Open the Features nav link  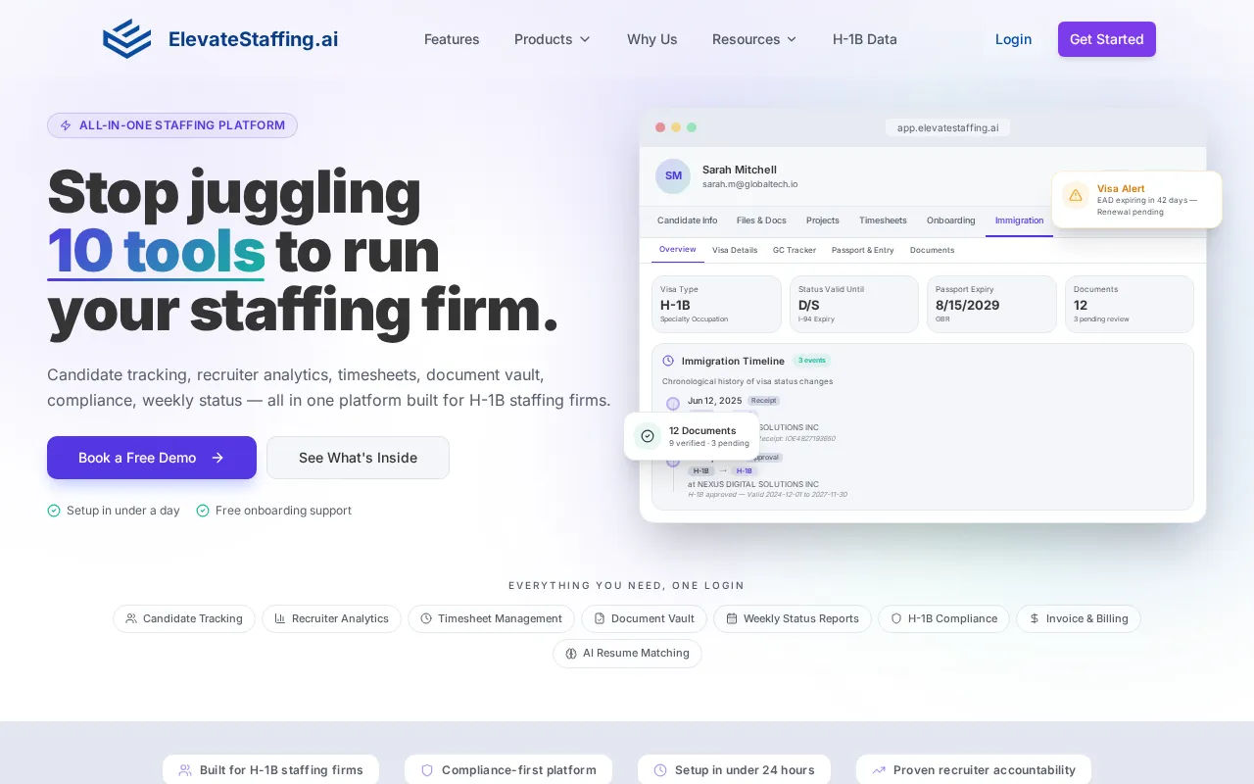[x=452, y=39]
